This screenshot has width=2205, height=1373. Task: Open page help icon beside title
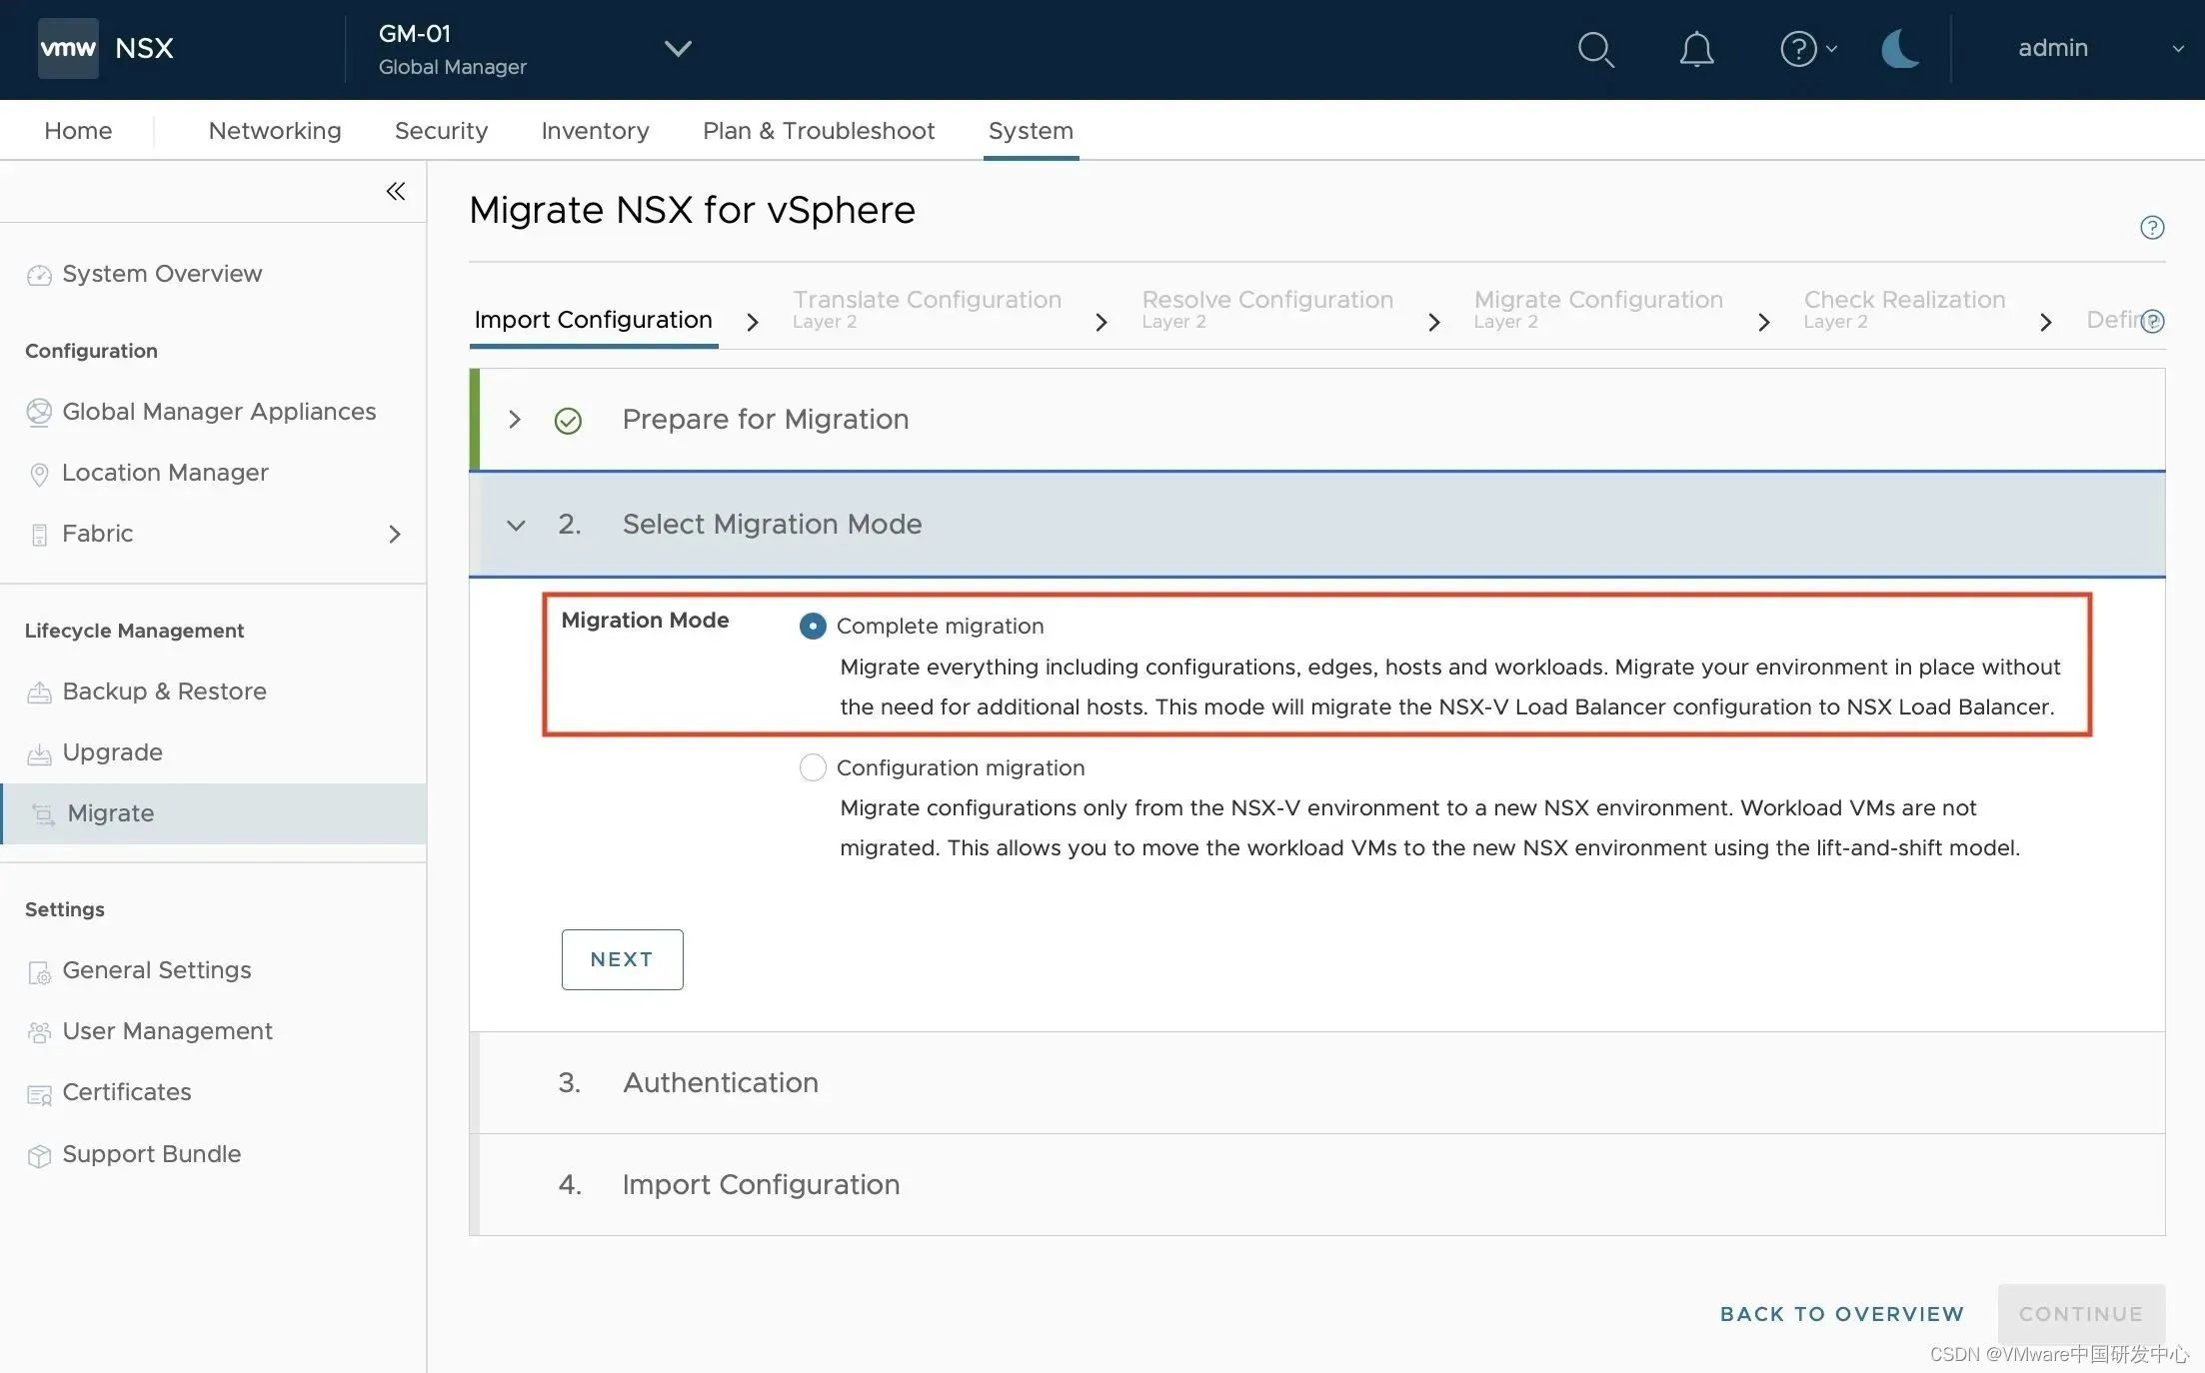click(2152, 228)
